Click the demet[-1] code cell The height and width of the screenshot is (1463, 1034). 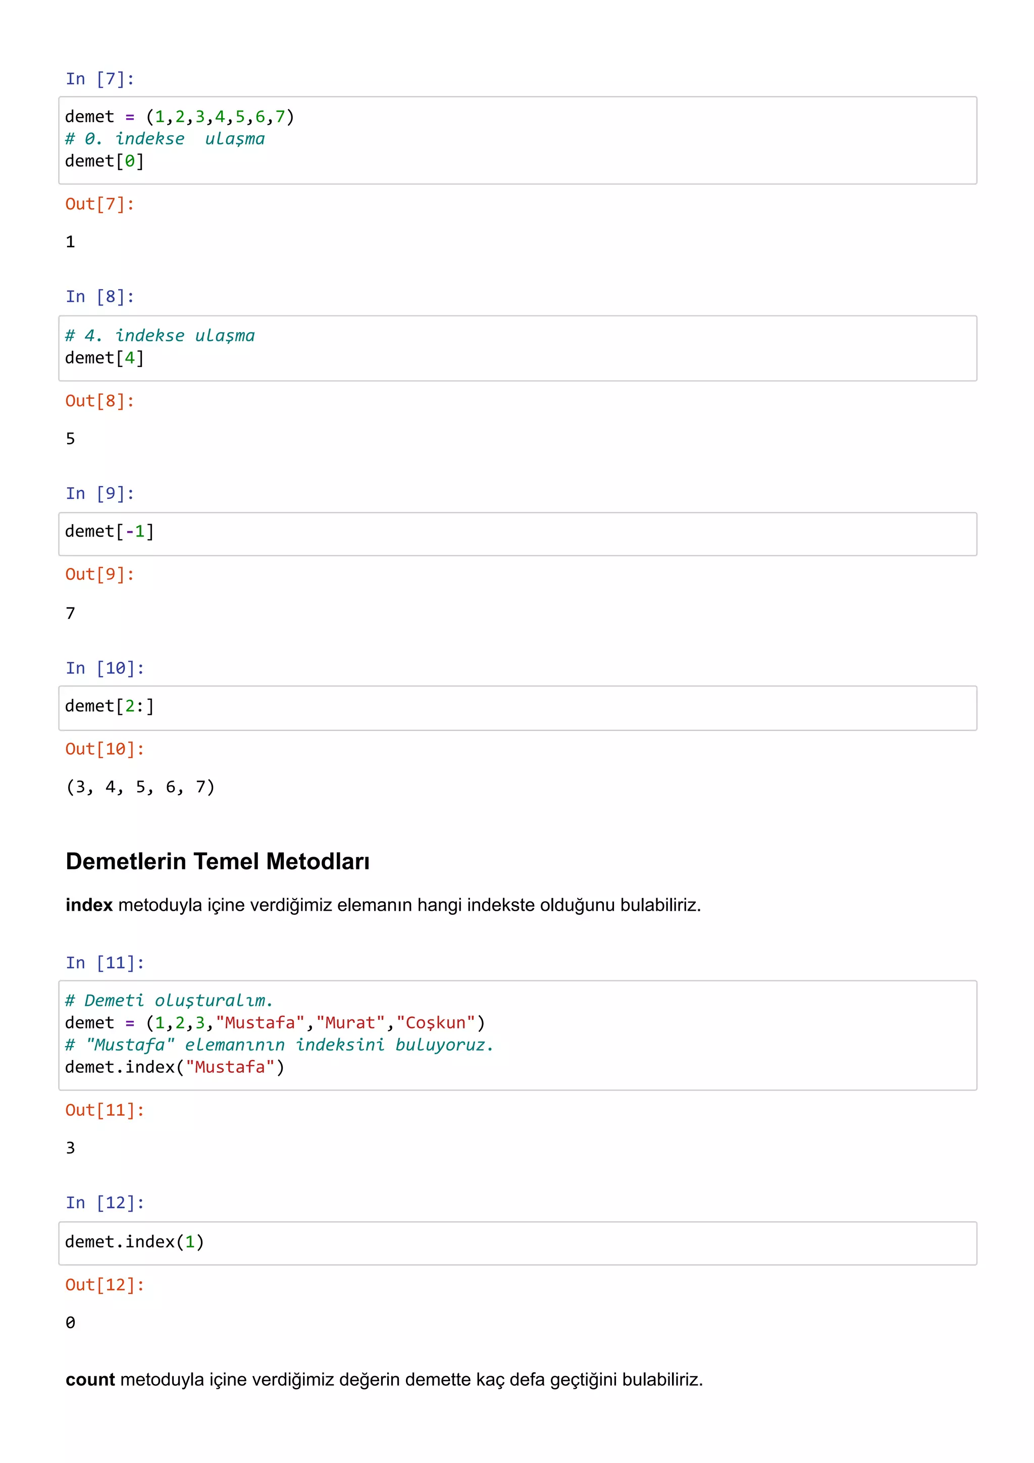518,533
